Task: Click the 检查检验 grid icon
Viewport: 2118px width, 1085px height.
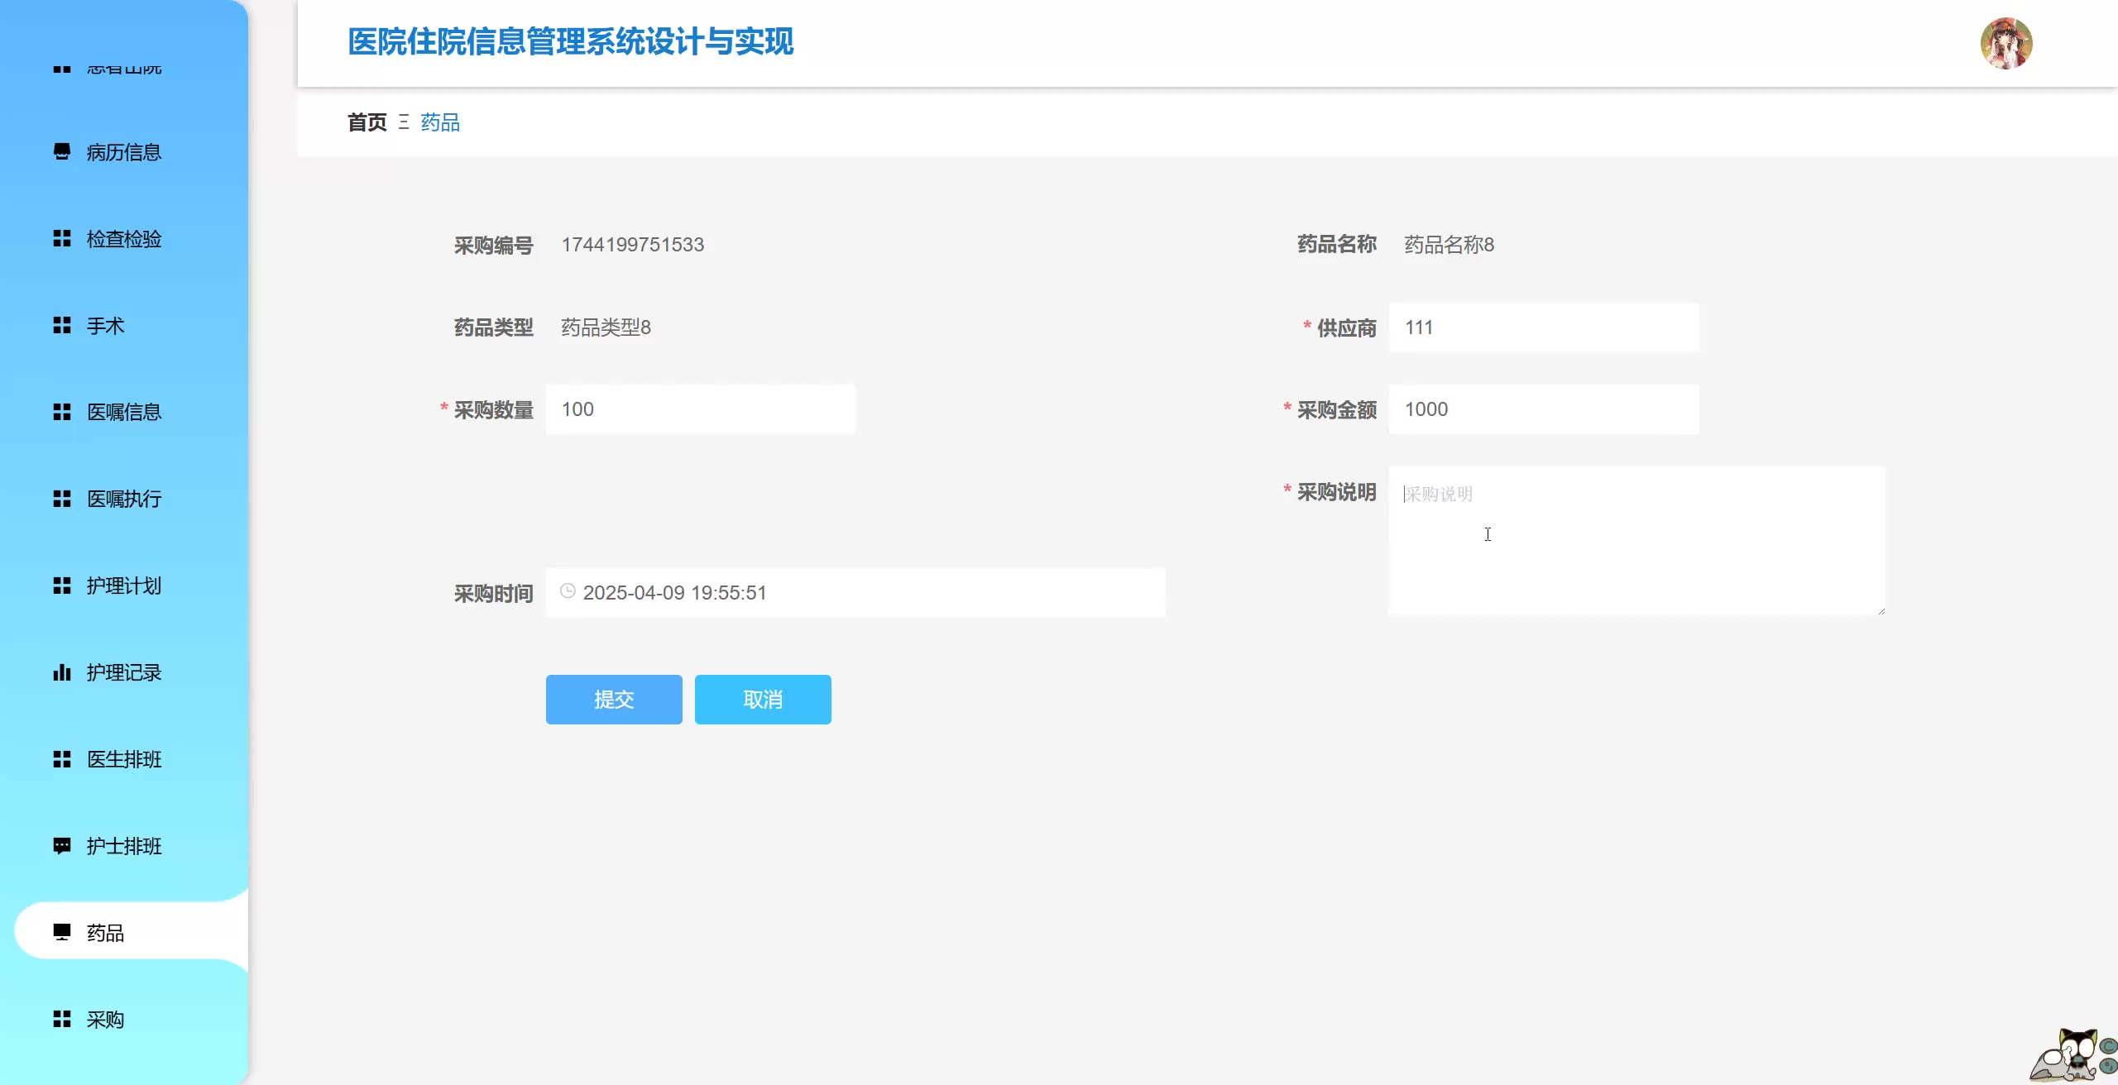Action: point(62,238)
